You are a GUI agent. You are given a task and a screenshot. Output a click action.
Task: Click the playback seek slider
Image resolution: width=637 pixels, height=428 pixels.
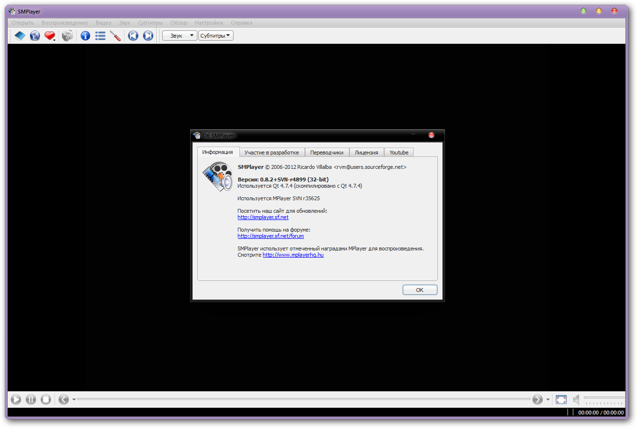coord(304,399)
